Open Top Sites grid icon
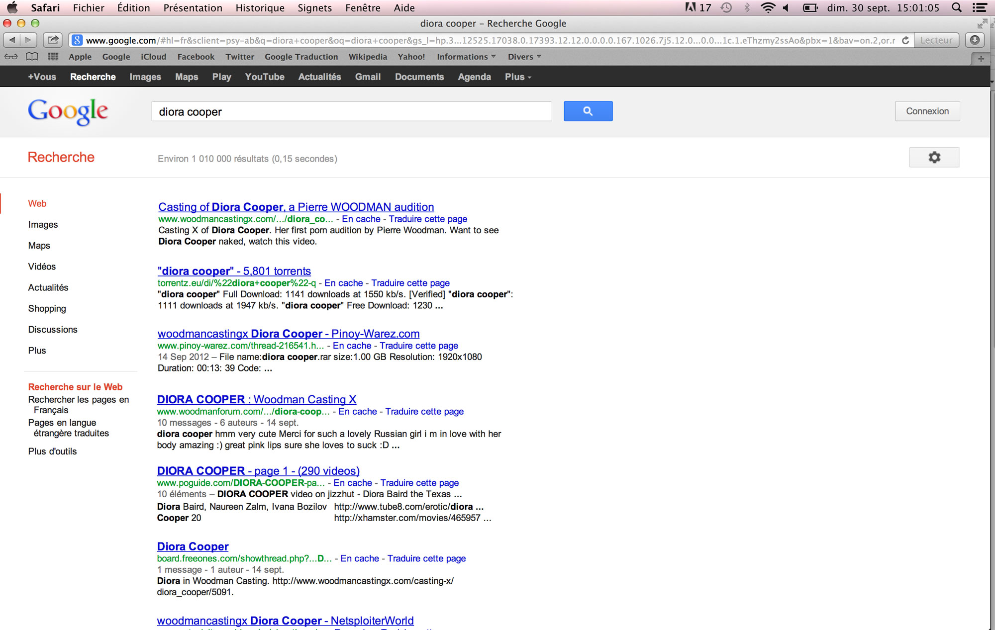Image resolution: width=995 pixels, height=630 pixels. [53, 57]
